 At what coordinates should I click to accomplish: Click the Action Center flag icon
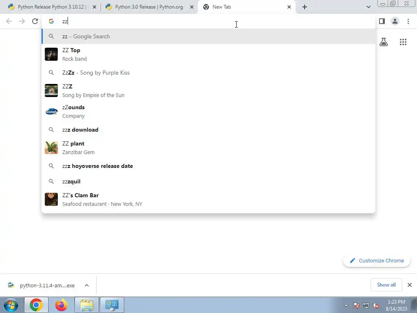tap(356, 305)
